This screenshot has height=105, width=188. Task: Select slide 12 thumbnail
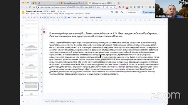click(x=31, y=29)
